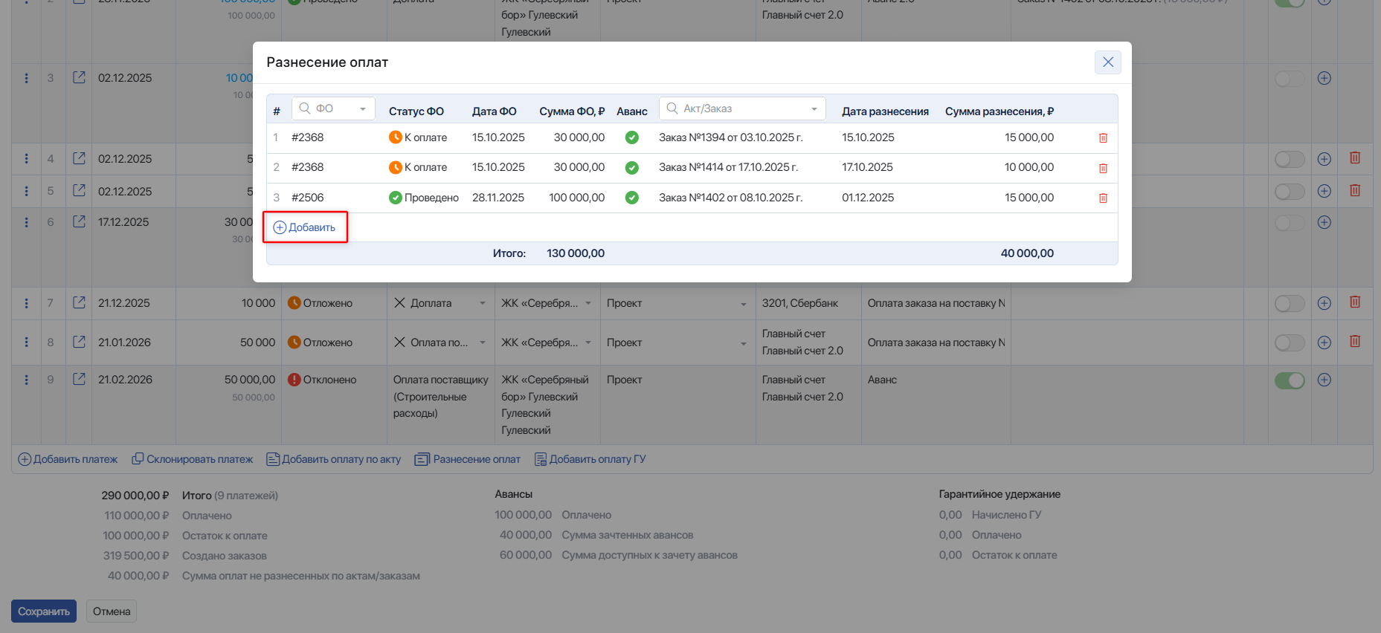Image resolution: width=1381 pixels, height=633 pixels.
Task: Toggle switch on row 7 payment
Action: coord(1290,303)
